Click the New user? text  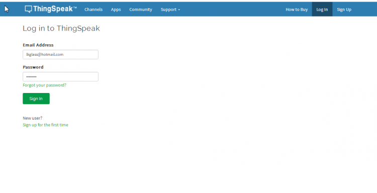(x=33, y=118)
